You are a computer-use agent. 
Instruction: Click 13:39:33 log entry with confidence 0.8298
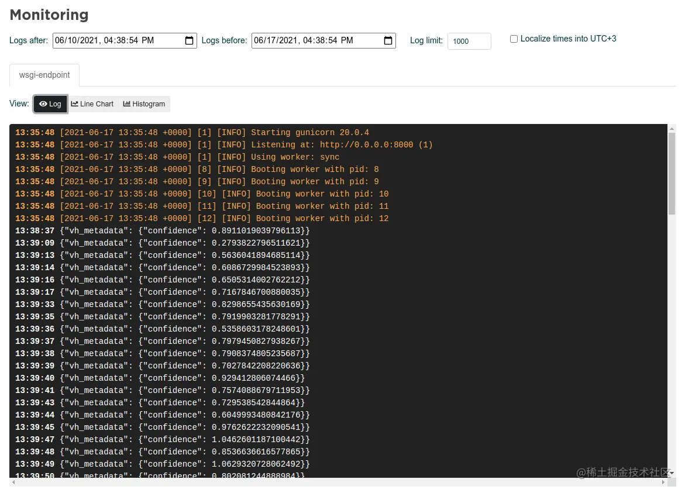coord(163,304)
